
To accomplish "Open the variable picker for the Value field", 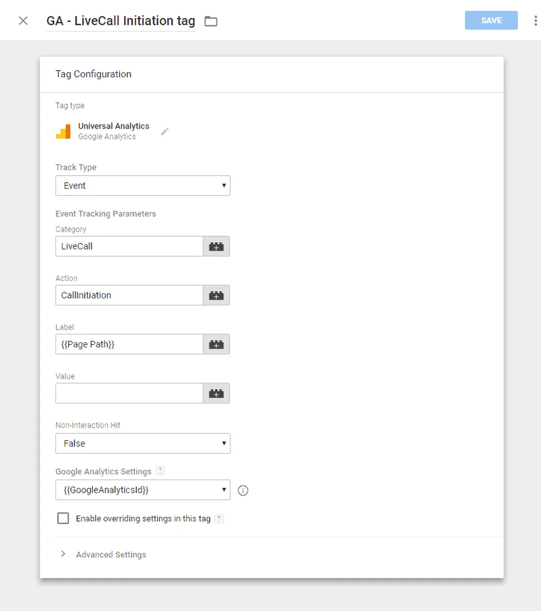I will coord(216,394).
